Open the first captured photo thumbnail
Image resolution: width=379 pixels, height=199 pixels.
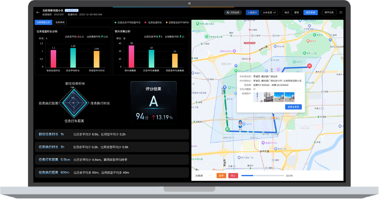coord(258,97)
